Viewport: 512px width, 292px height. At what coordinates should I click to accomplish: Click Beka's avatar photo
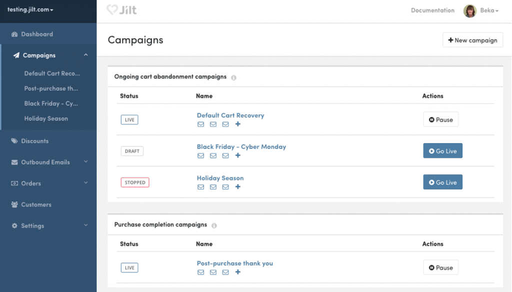(470, 11)
